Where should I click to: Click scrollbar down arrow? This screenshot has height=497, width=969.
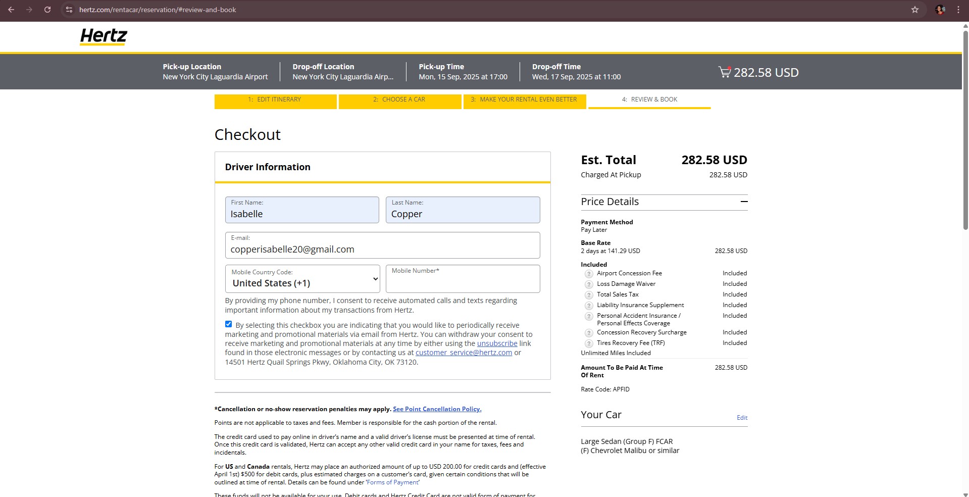(965, 494)
